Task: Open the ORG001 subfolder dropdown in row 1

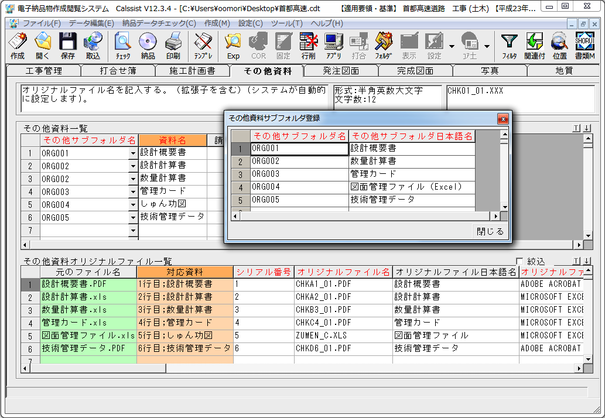Action: (x=133, y=153)
